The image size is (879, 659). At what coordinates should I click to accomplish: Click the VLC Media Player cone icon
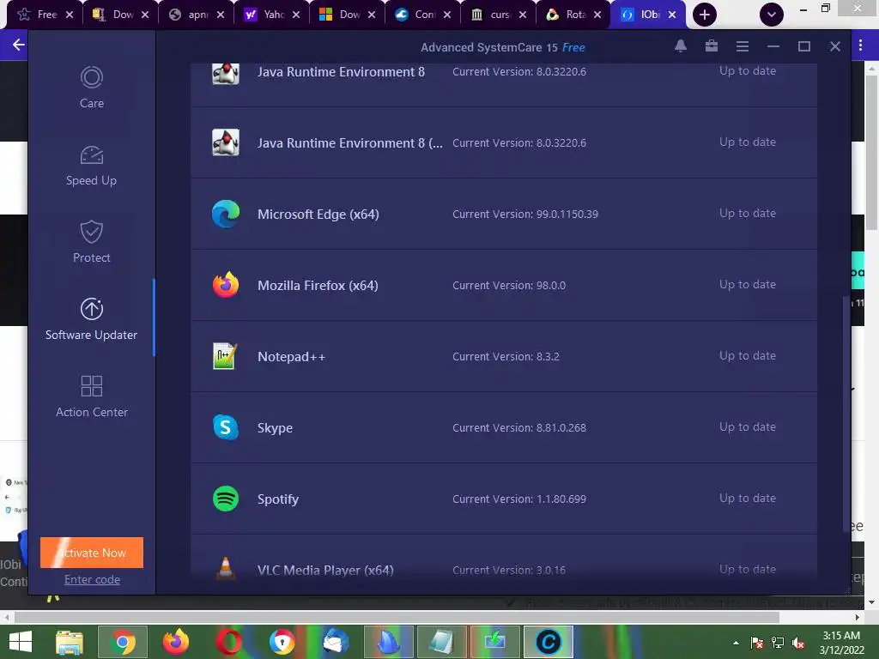pos(226,568)
